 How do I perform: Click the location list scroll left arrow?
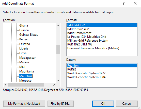pyautogui.click(x=6, y=84)
